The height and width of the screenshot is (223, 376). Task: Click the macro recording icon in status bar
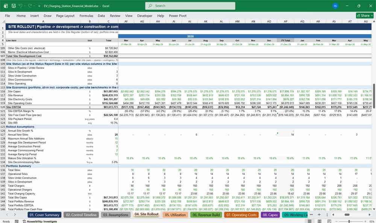(x=17, y=221)
